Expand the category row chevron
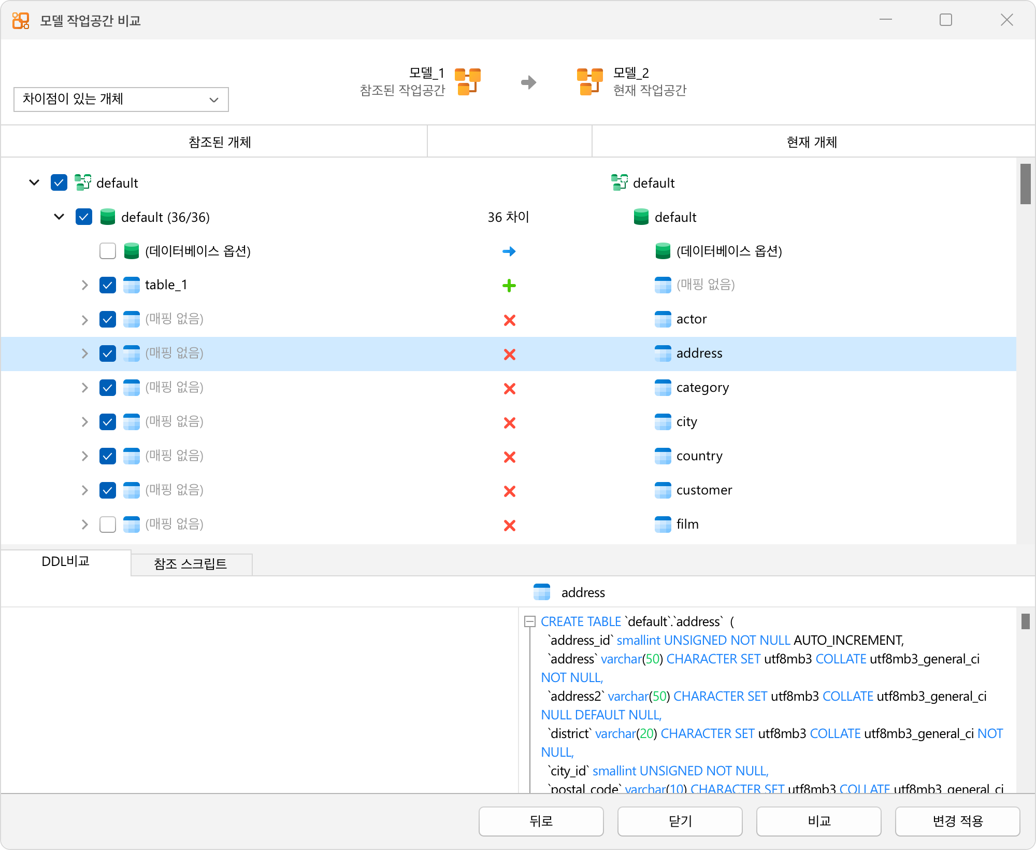Screen dimensions: 1036x850 point(85,388)
